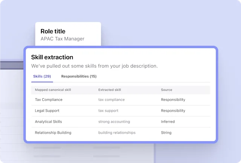Click the 'pulled out some skills' description
The height and width of the screenshot is (163, 241).
tap(95, 66)
